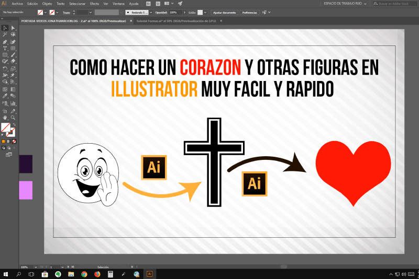Reset to default fill and stroke
This screenshot has width=419, height=279.
[3, 135]
